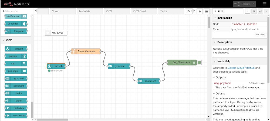Select the log palette node
The width and height of the screenshot is (270, 121).
pos(16,64)
